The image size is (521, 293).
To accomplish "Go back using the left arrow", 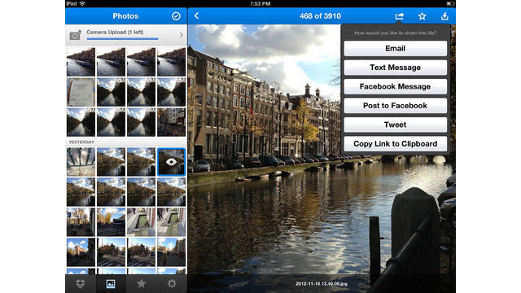I will (196, 15).
